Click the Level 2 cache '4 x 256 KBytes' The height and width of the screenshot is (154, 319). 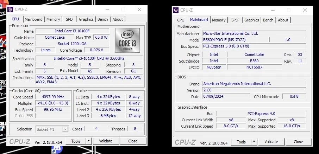pyautogui.click(x=108, y=109)
